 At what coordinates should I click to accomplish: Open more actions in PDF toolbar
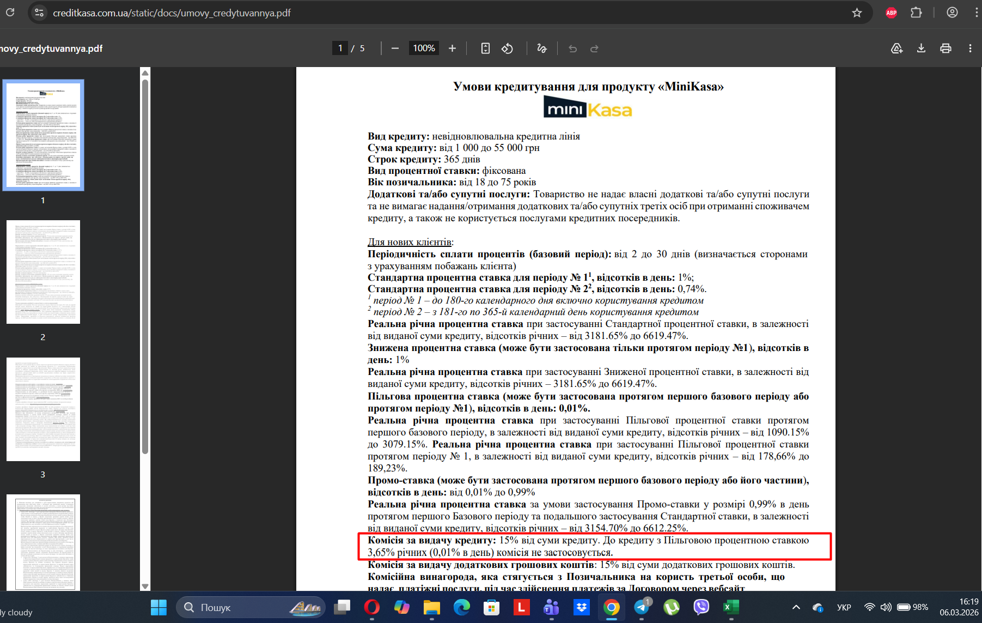coord(970,49)
